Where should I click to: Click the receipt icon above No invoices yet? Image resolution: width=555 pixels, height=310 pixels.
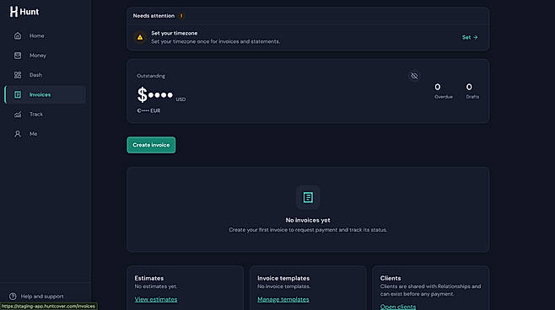point(308,197)
